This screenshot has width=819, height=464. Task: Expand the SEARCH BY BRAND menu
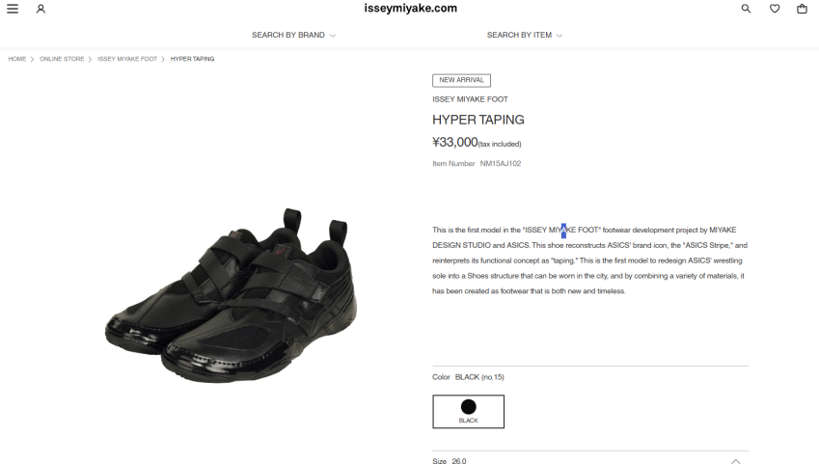293,35
